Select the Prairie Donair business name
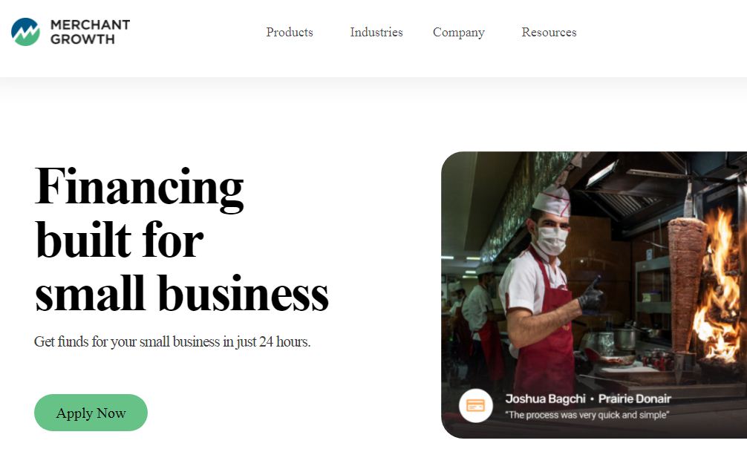The width and height of the screenshot is (747, 449). 635,399
